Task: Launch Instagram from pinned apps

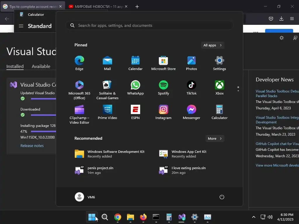Action: [164, 112]
